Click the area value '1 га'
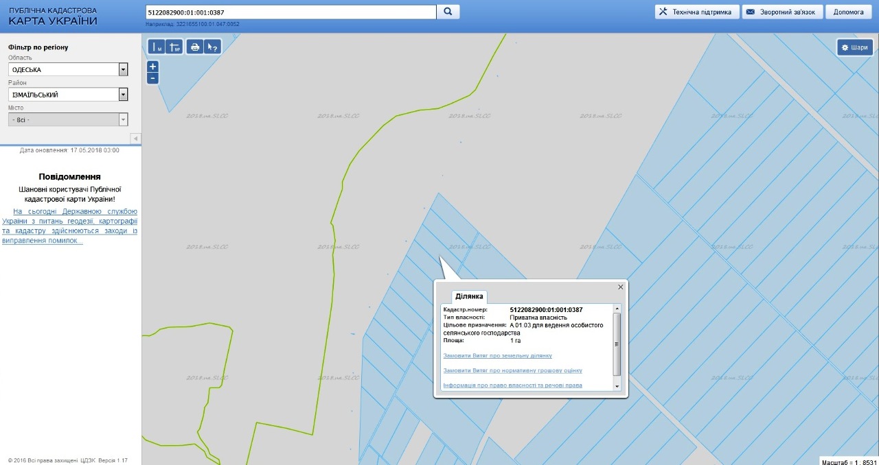Viewport: 879px width, 465px height. 516,340
